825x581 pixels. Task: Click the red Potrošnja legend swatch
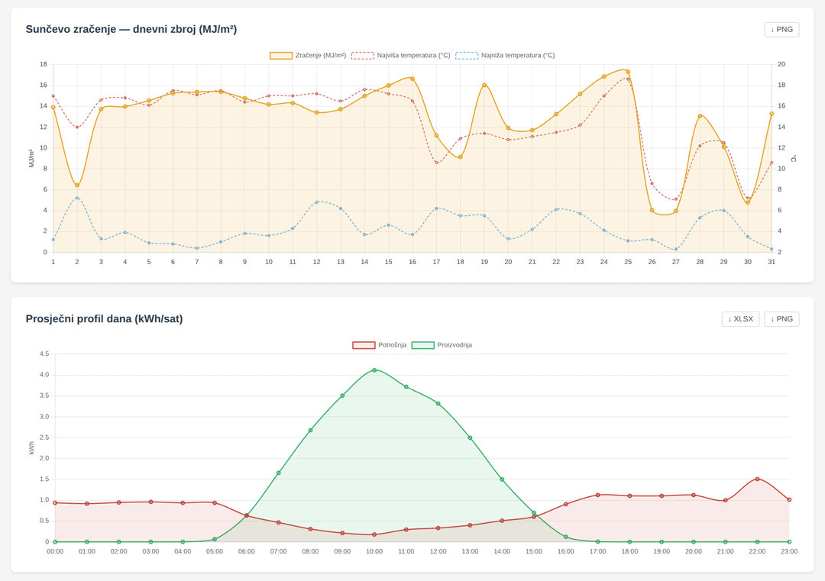tap(364, 345)
